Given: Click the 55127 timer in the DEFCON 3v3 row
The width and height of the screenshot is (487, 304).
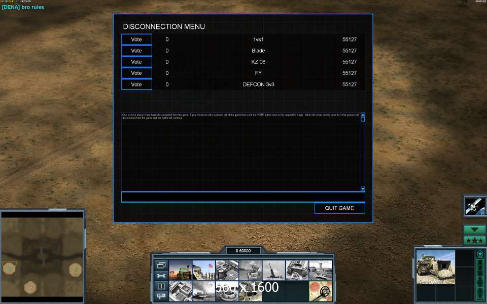Looking at the screenshot, I should coord(350,85).
